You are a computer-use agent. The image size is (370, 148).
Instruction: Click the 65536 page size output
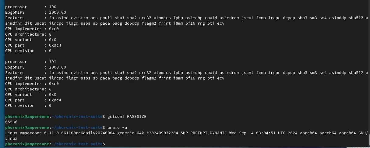[x=11, y=122]
